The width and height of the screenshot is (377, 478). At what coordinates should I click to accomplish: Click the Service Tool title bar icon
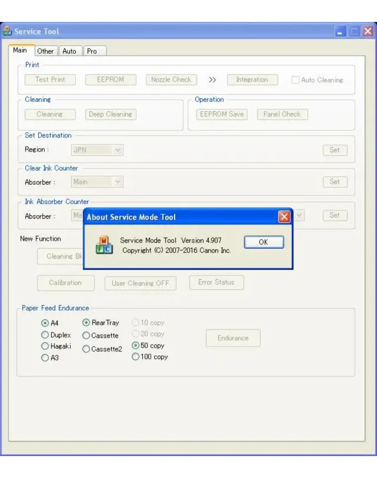7,31
